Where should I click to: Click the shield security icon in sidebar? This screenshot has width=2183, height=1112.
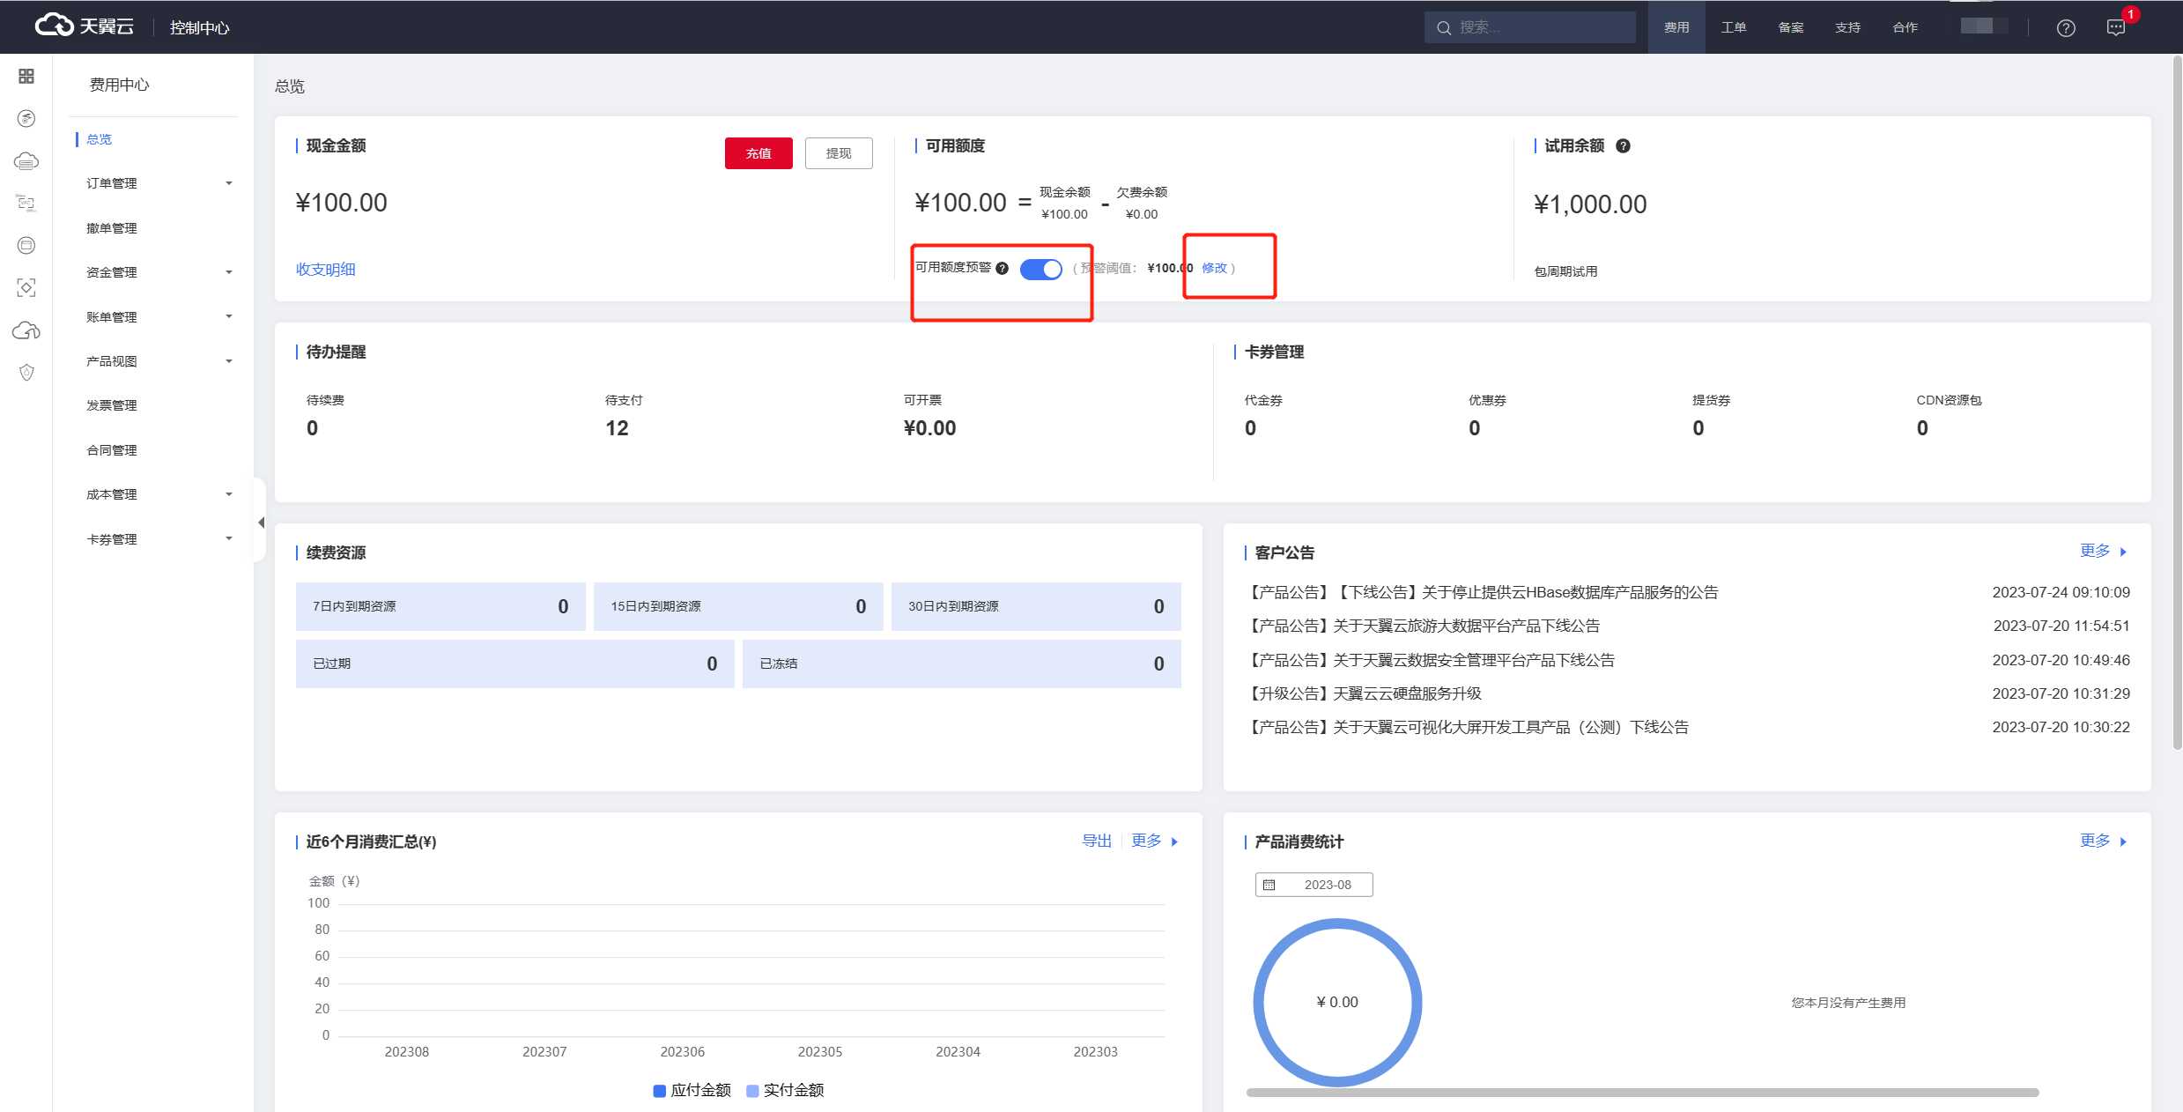coord(26,373)
